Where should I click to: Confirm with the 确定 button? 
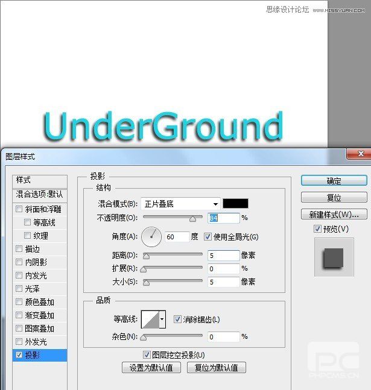coord(334,181)
